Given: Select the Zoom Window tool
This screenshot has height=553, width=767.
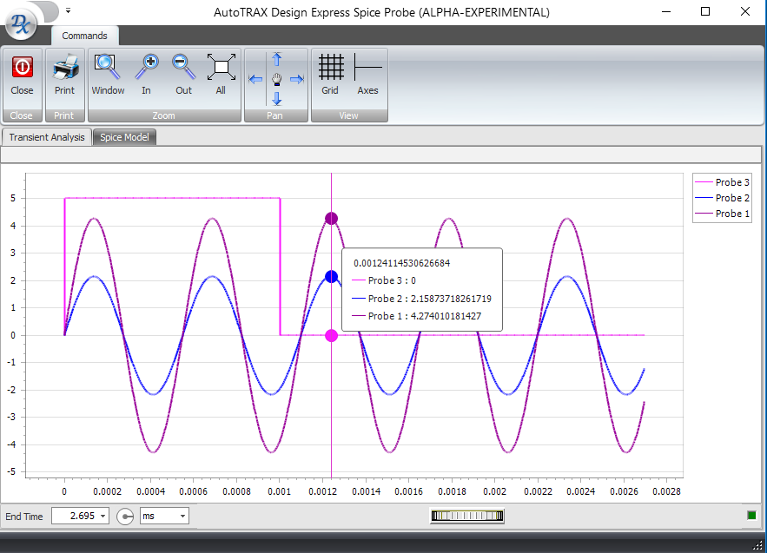Looking at the screenshot, I should point(108,68).
